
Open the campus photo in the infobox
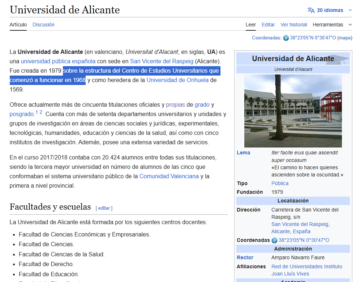pos(293,111)
